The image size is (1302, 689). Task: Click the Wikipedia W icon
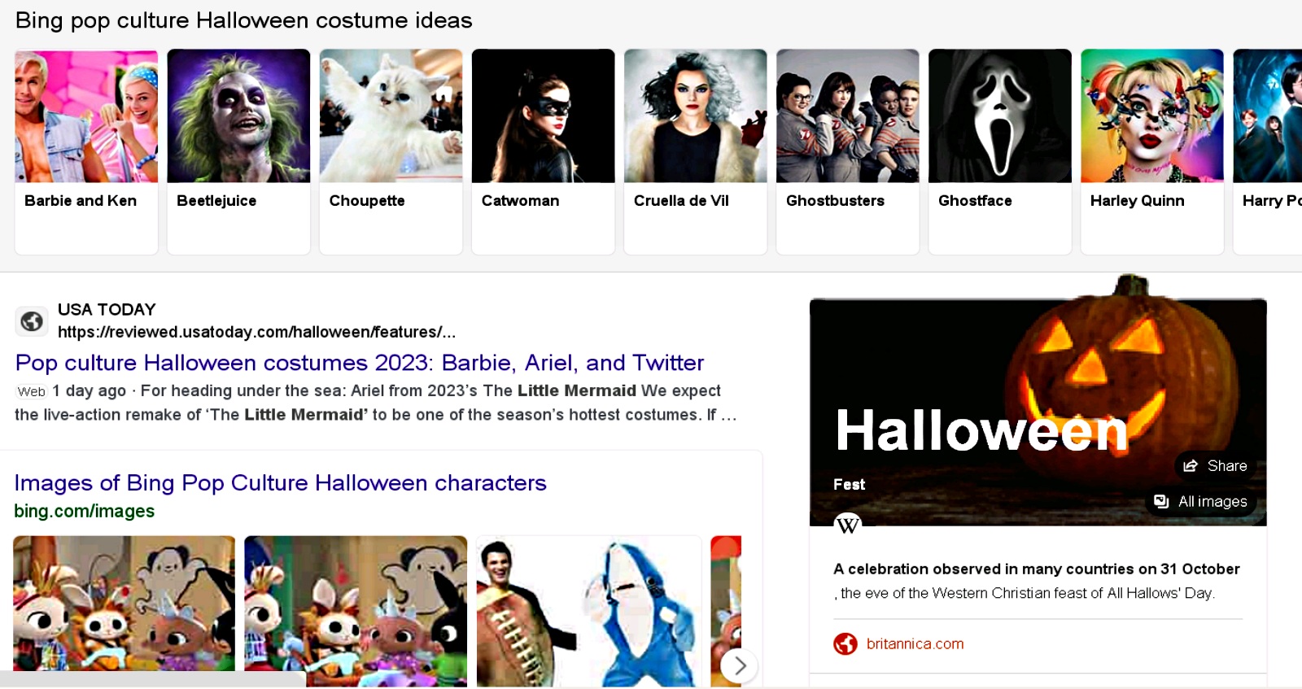click(848, 525)
